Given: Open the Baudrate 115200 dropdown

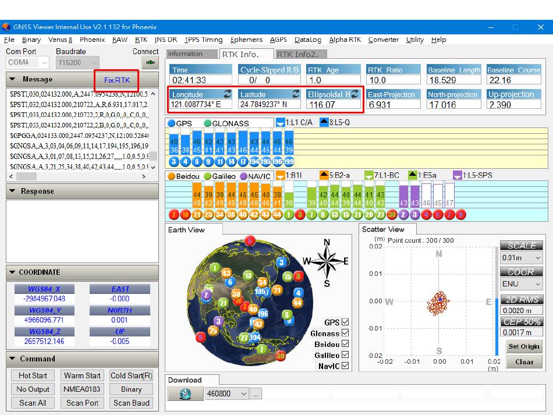Looking at the screenshot, I should [77, 62].
